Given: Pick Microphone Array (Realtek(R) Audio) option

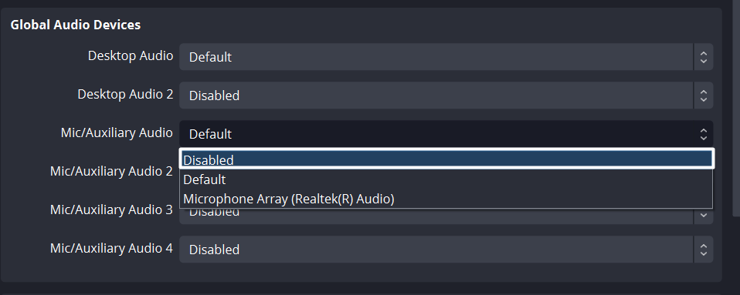Looking at the screenshot, I should coord(446,199).
